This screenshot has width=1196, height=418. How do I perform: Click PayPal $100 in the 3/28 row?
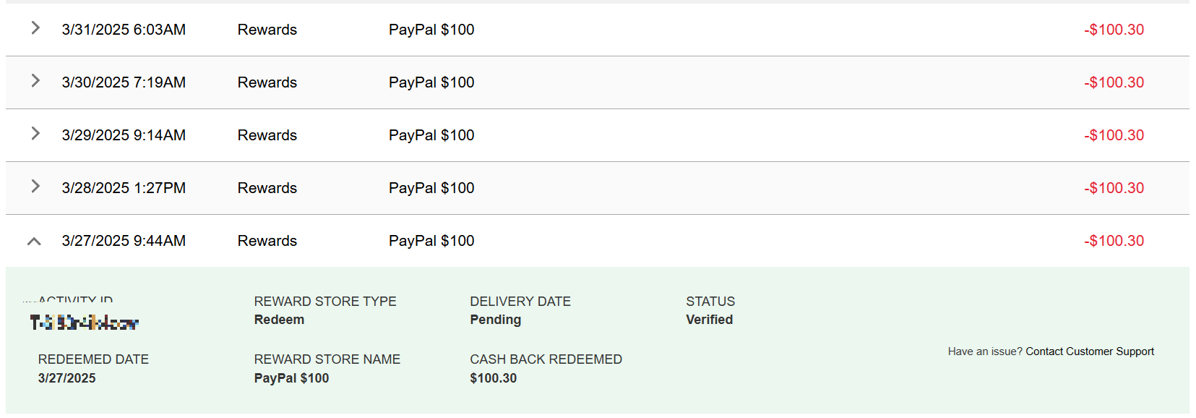(x=431, y=188)
